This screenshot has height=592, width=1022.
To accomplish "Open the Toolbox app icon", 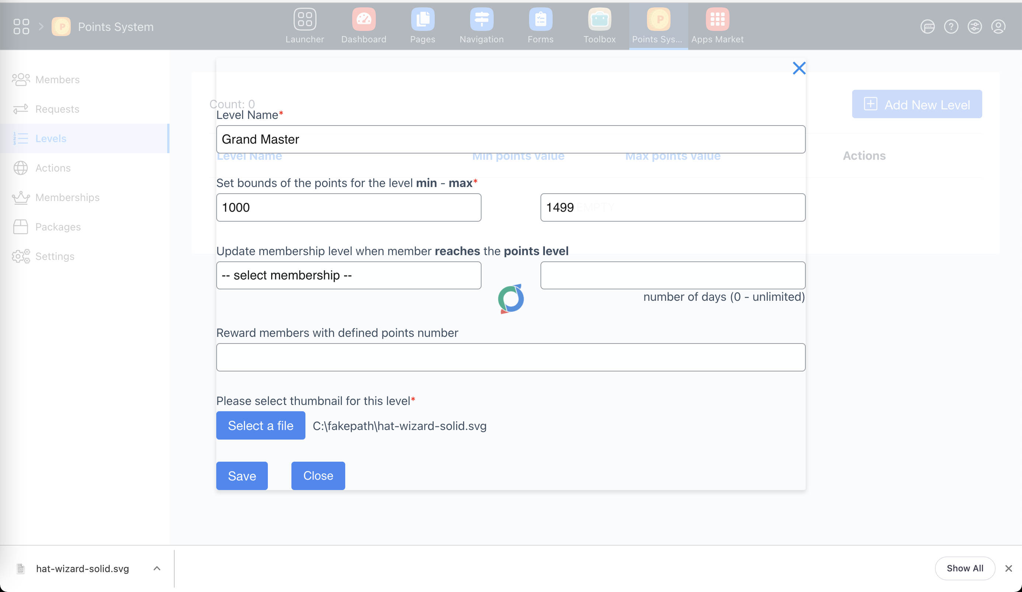I will click(x=599, y=20).
